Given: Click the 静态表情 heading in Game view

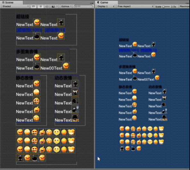Looking at the screenshot, I should point(125,87).
